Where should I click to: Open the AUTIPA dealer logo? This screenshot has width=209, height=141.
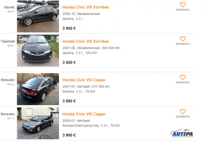click(x=182, y=133)
